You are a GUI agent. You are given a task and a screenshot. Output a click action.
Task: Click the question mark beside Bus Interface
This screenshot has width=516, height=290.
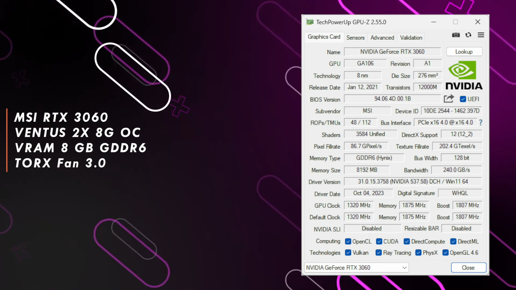coord(481,122)
